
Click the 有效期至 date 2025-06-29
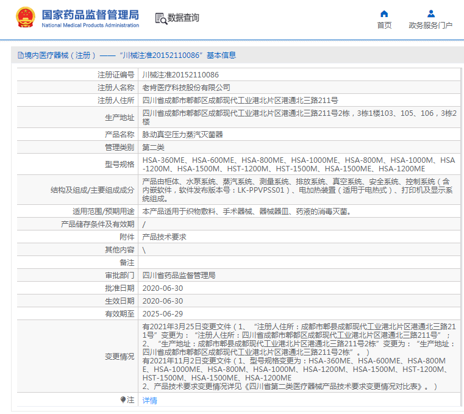pos(162,313)
